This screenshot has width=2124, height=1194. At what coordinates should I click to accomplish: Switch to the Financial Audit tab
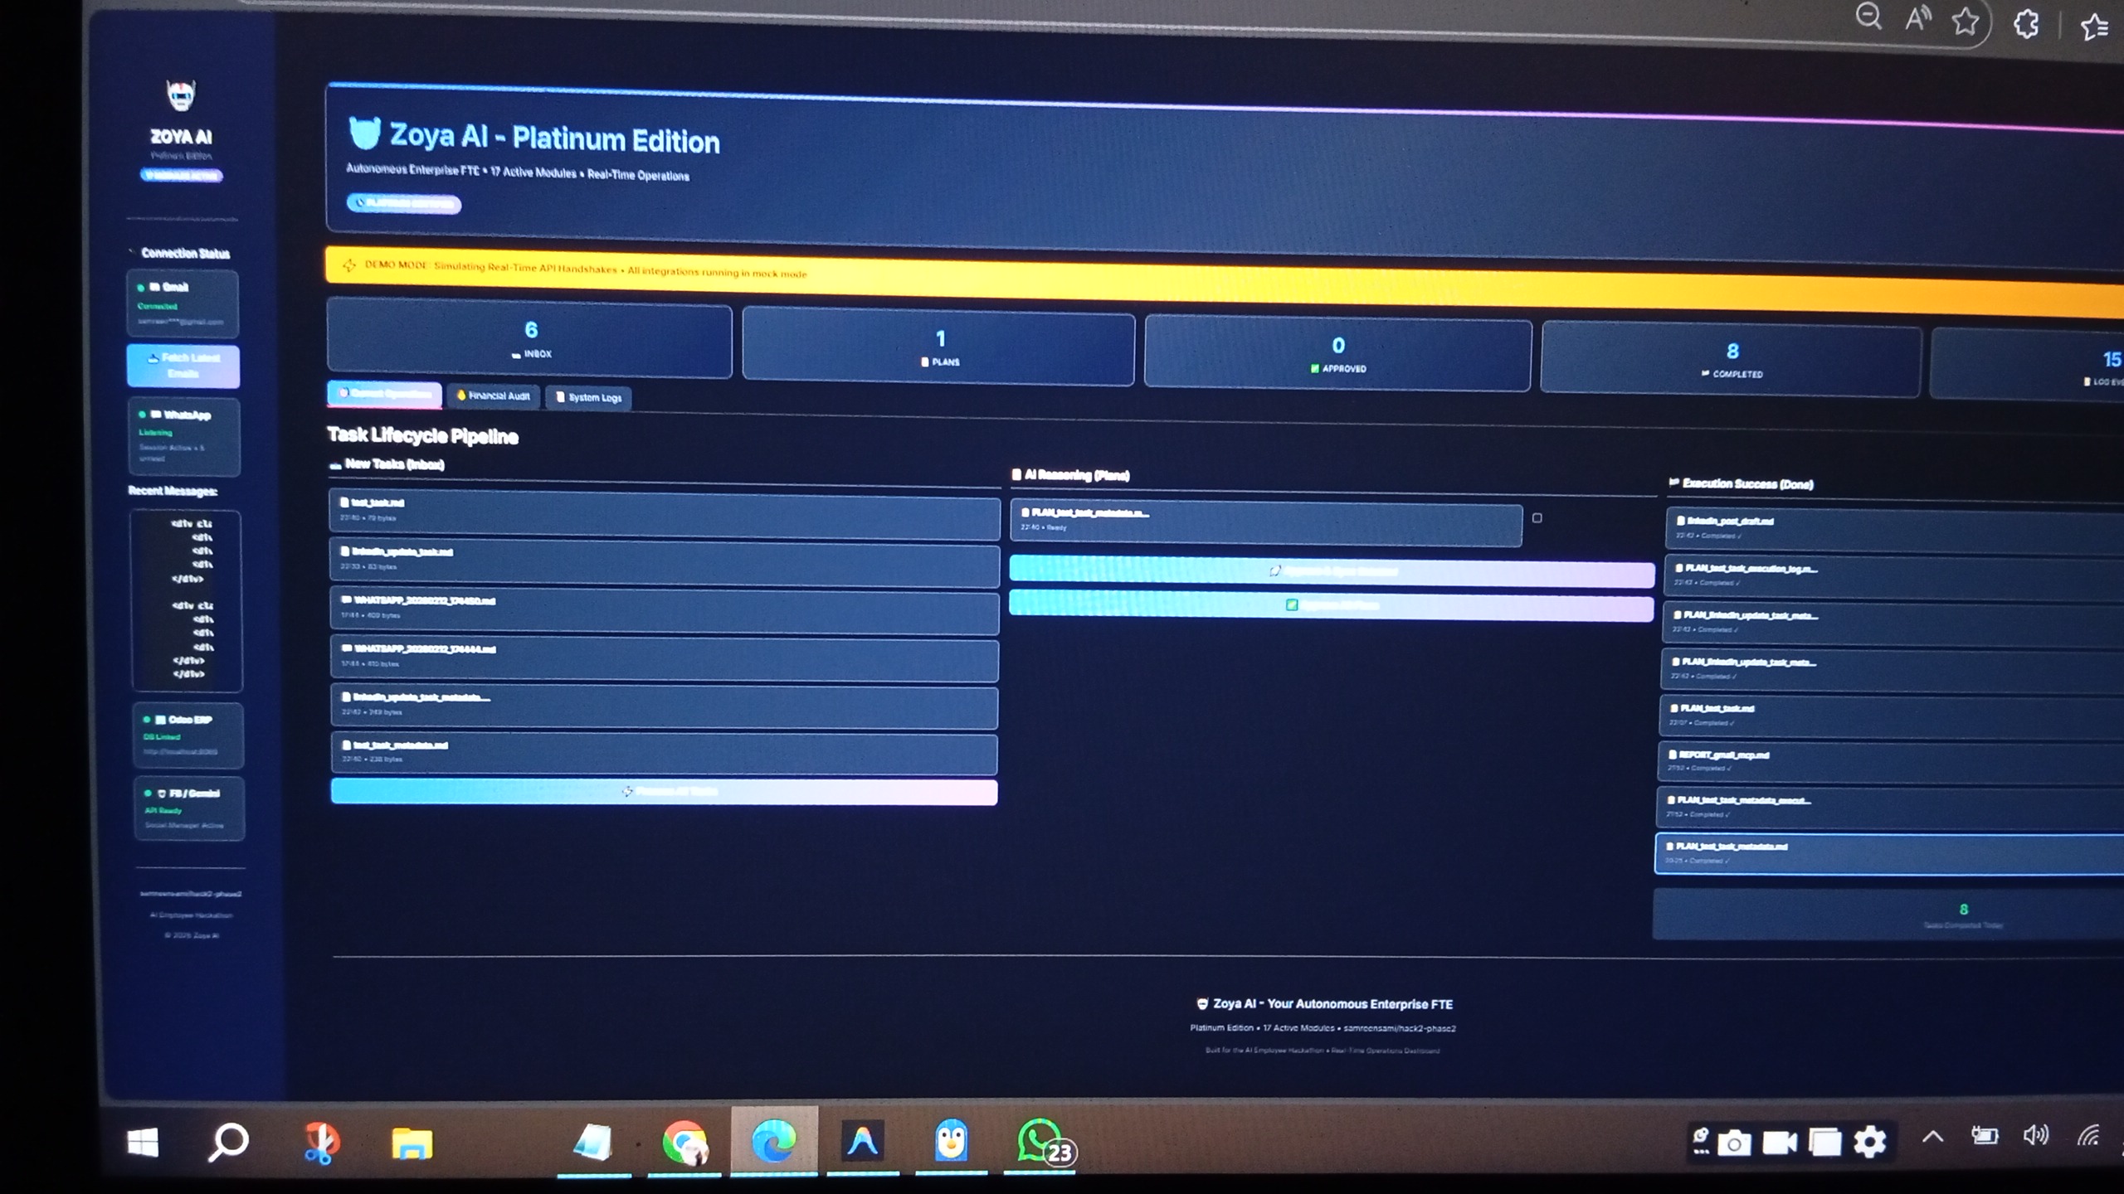click(x=494, y=396)
